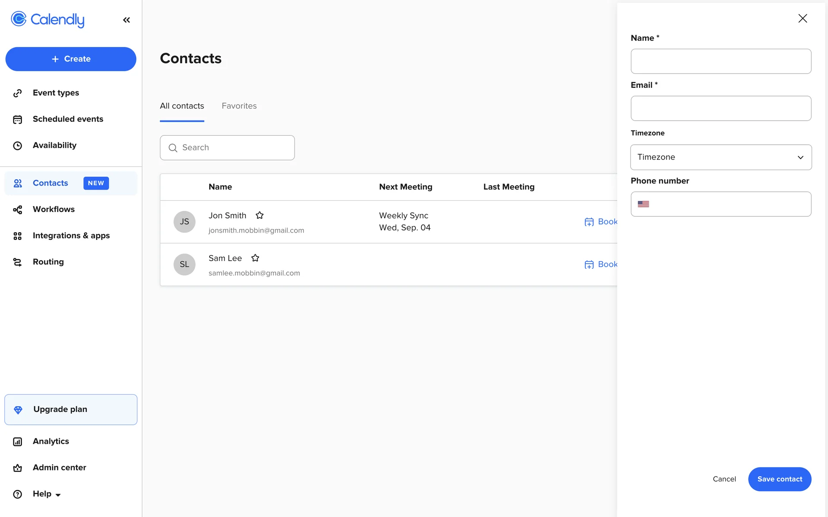Select the All contacts tab

(x=182, y=106)
